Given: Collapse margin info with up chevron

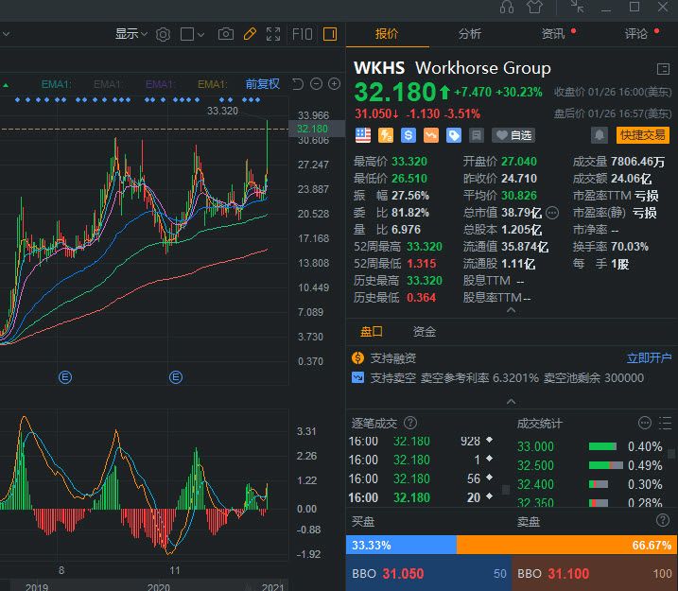Looking at the screenshot, I should click(511, 402).
